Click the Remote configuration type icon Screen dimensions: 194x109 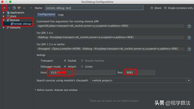[x=8, y=20]
